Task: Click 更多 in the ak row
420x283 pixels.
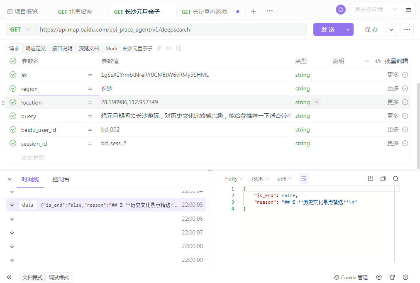Action: click(x=393, y=75)
